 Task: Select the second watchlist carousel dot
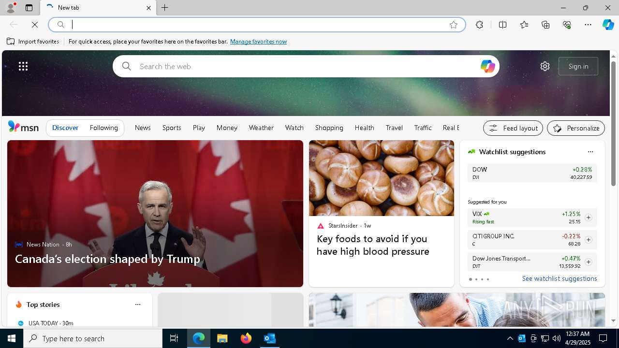(x=476, y=279)
